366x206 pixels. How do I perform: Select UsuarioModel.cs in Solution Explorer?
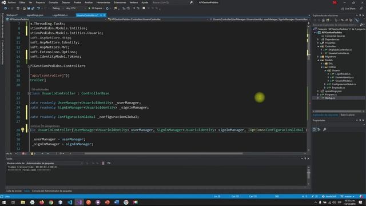pos(344,81)
